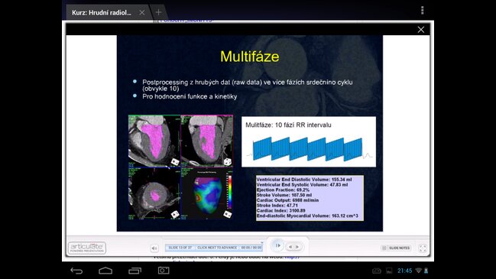Viewport: 496px width, 279px height.
Task: Open Slide Notes panel
Action: (396, 248)
